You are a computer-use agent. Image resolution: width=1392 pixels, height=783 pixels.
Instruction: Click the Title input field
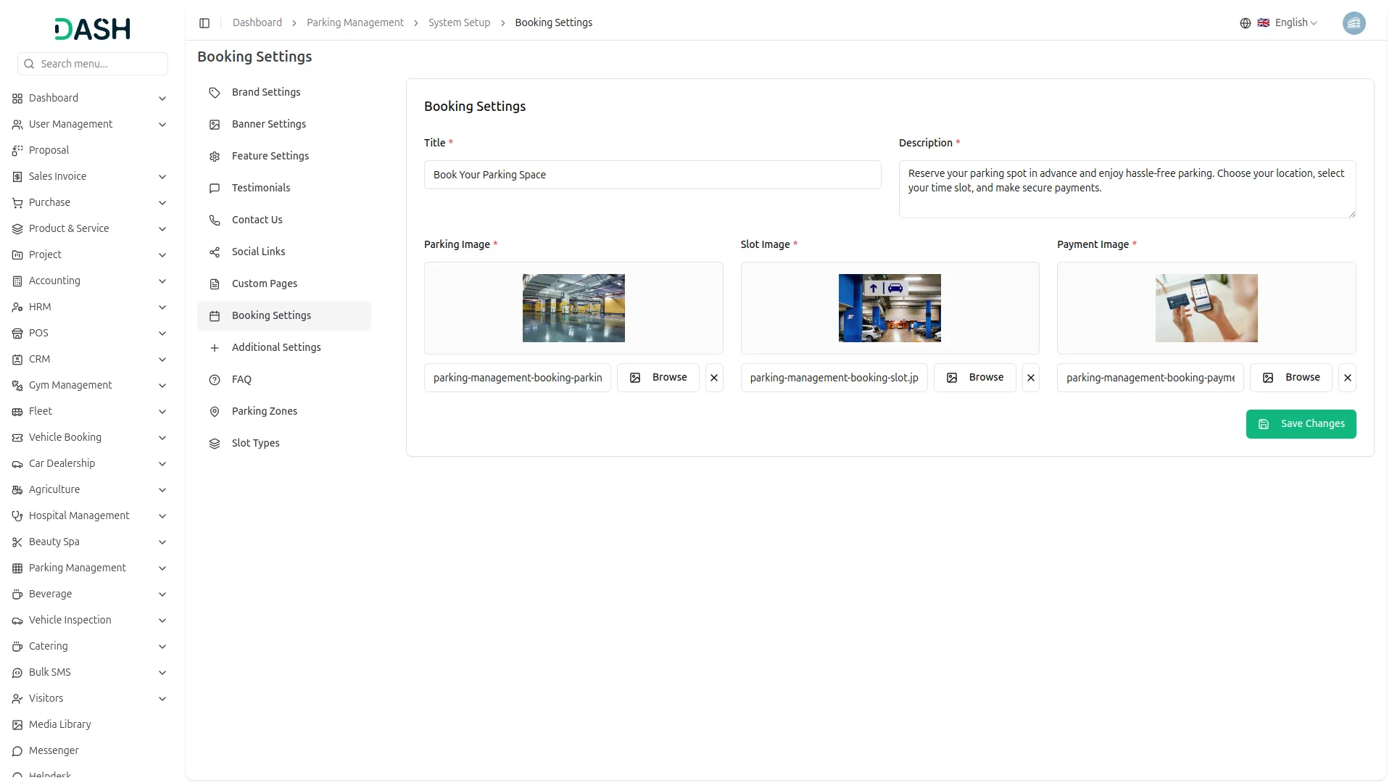(x=652, y=175)
